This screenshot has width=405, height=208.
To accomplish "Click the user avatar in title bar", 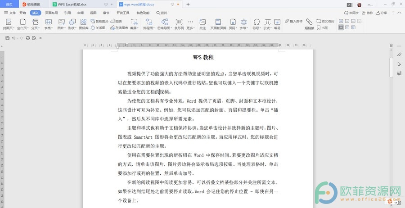I will (359, 5).
